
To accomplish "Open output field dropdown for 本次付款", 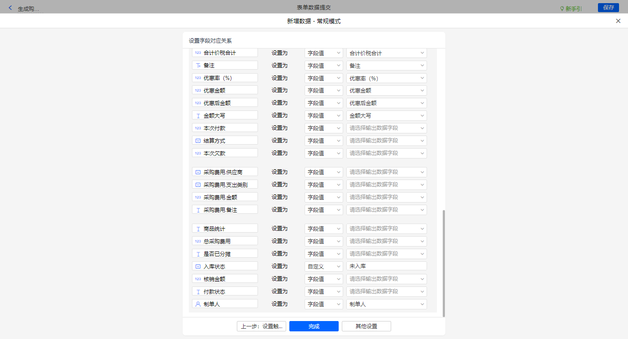I will pos(386,128).
